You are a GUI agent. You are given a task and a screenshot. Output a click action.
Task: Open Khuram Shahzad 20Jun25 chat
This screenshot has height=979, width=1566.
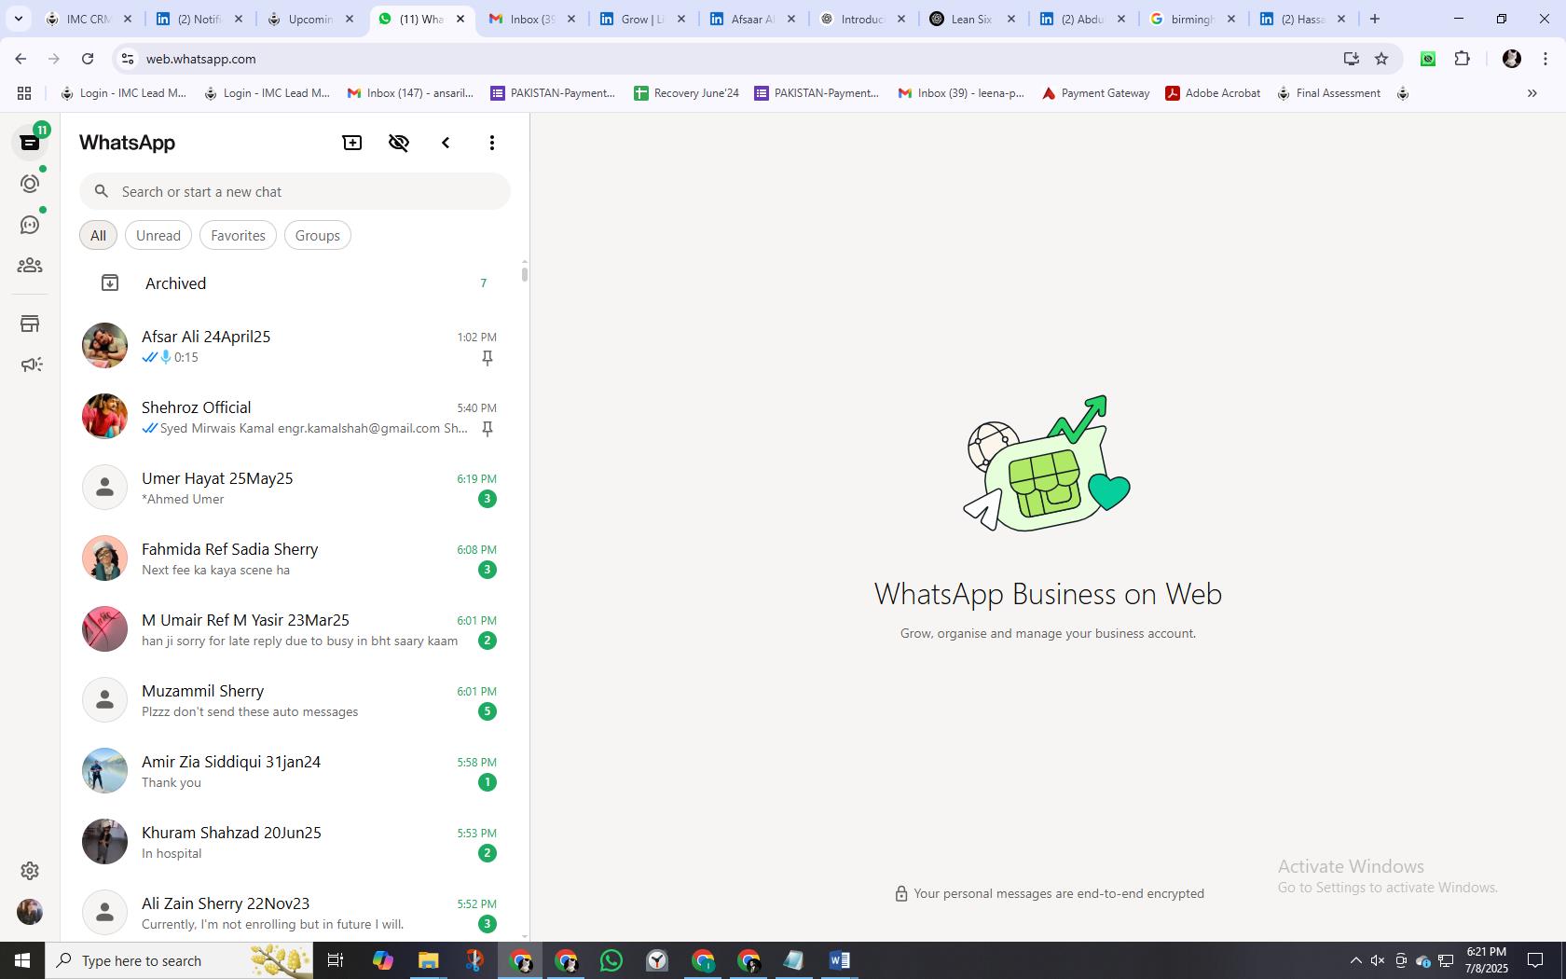click(295, 842)
